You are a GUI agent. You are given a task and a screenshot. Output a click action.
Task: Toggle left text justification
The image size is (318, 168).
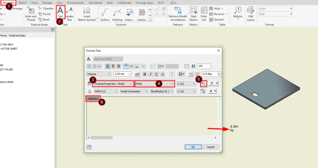[x=108, y=66]
